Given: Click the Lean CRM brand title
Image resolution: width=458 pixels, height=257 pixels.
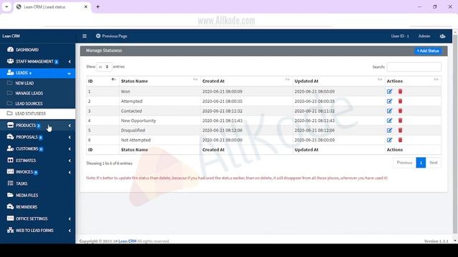Looking at the screenshot, I should pos(11,36).
